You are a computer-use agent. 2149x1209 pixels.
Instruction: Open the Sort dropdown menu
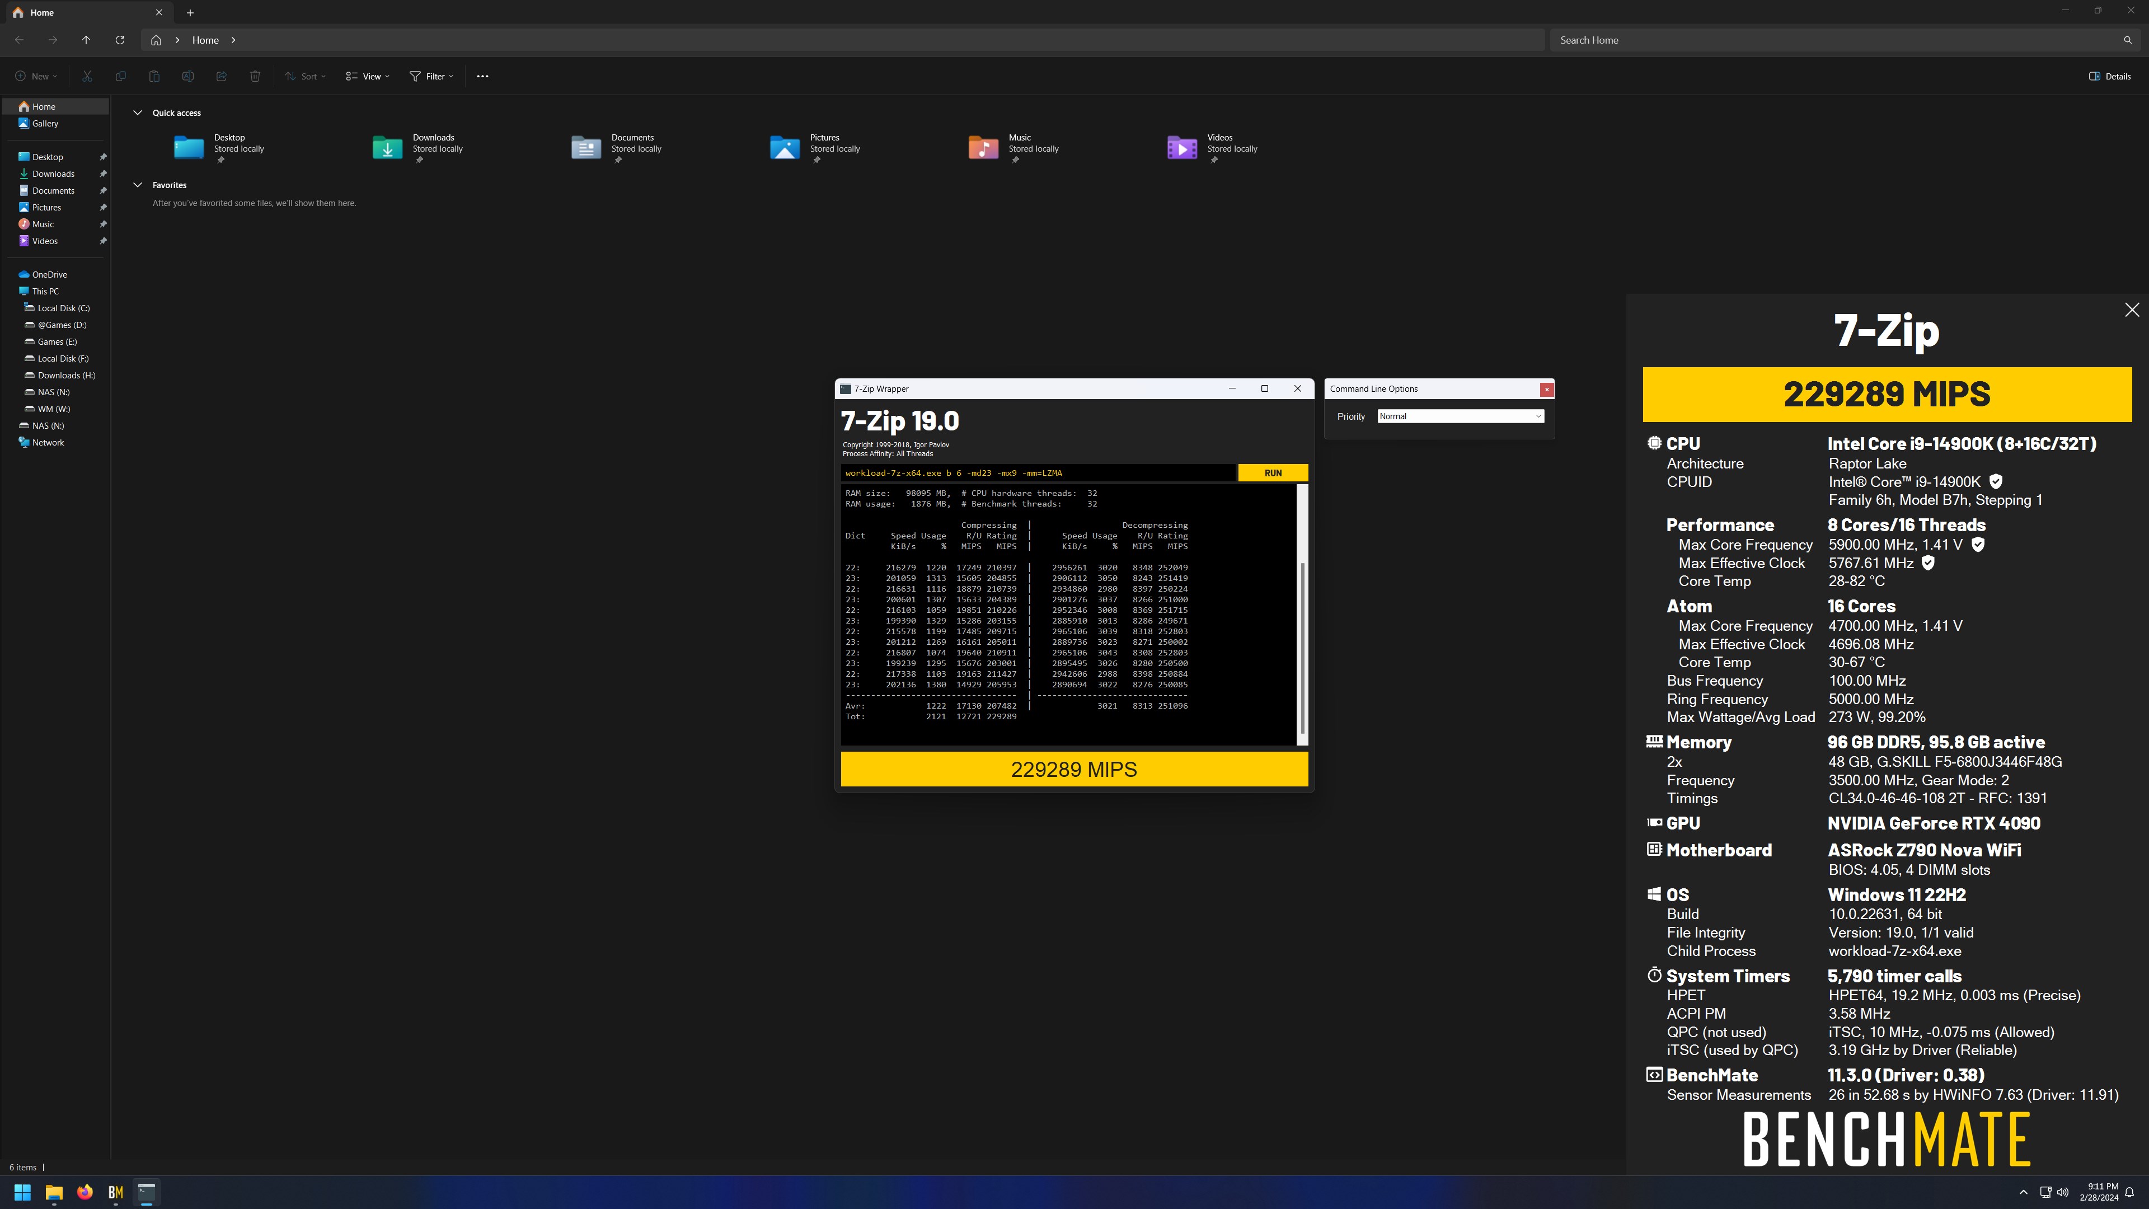pos(304,76)
